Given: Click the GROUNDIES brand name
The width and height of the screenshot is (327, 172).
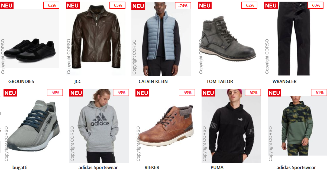Looking at the screenshot, I should tap(21, 81).
